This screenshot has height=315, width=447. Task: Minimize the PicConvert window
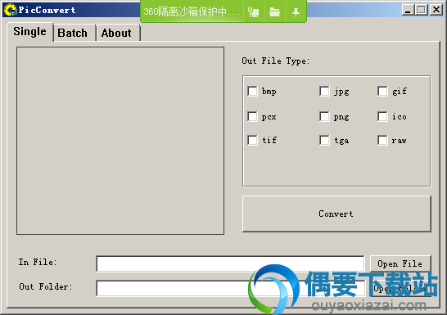point(408,10)
